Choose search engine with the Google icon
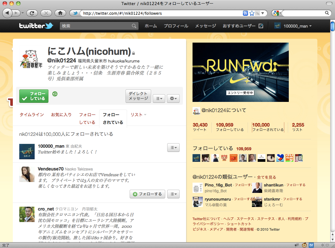335x248 pixels. [277, 13]
